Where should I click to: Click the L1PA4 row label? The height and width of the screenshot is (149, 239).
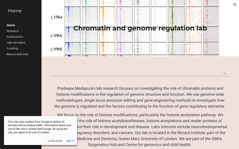point(57,17)
